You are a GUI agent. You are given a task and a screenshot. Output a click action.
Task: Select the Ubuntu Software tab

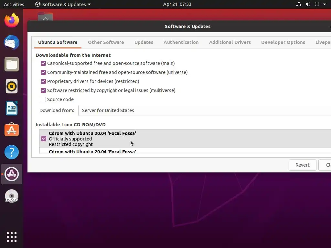coord(58,42)
